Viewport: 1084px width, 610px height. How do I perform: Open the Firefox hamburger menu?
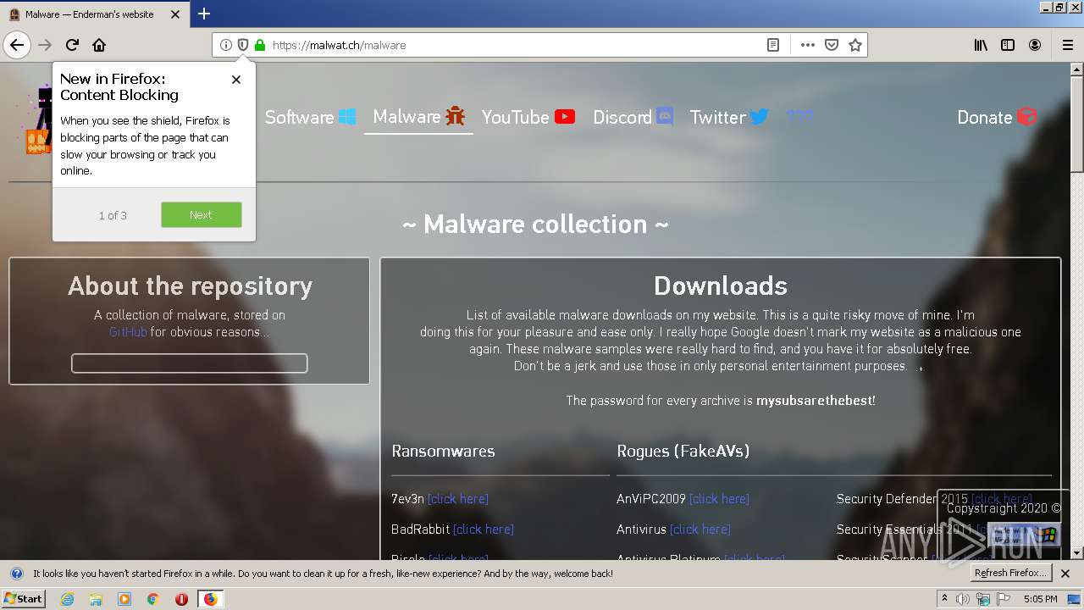point(1067,45)
